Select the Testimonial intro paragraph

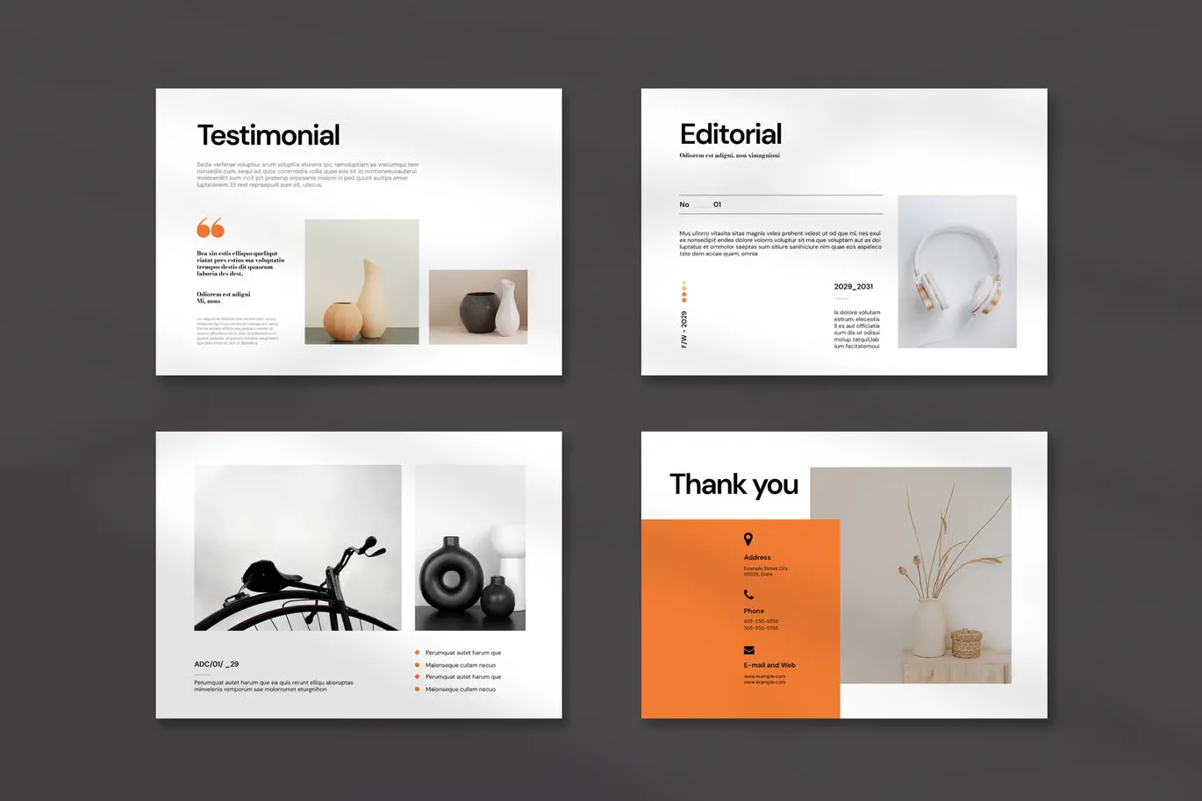click(308, 175)
